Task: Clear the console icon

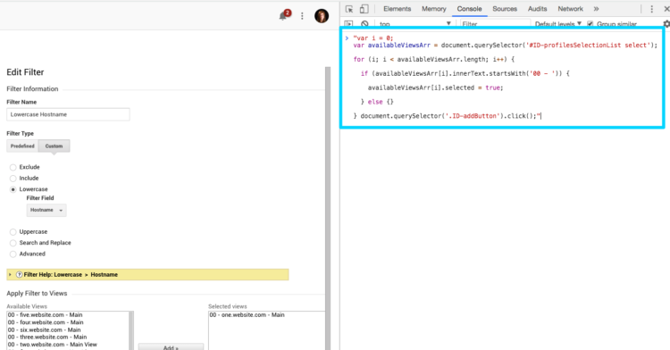Action: click(364, 24)
